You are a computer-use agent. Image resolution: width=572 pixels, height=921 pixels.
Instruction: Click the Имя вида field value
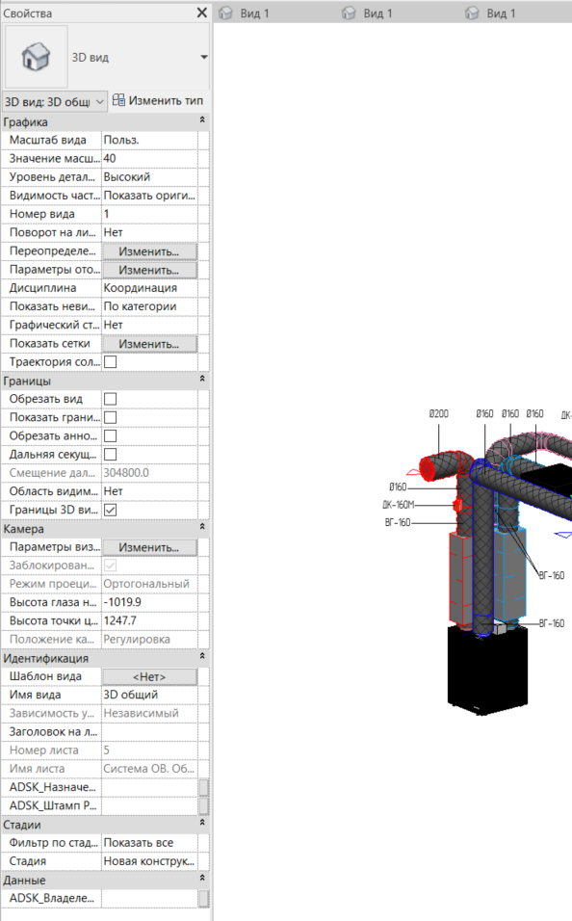(x=149, y=695)
